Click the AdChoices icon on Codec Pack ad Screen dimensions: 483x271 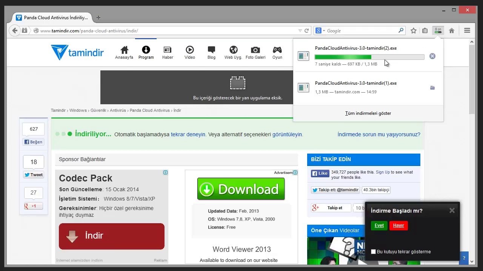point(165,172)
